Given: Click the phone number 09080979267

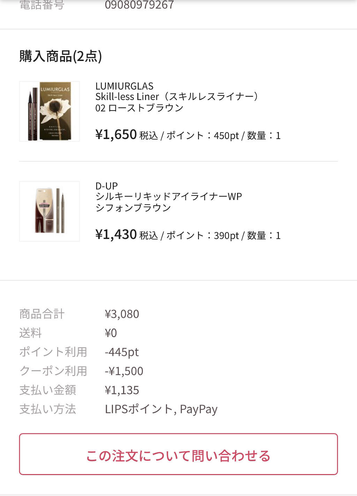Looking at the screenshot, I should pyautogui.click(x=139, y=5).
